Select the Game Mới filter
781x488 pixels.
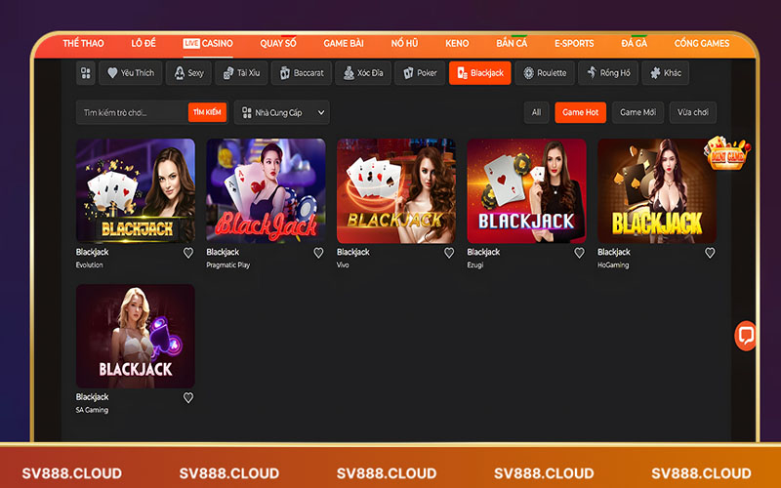point(637,112)
